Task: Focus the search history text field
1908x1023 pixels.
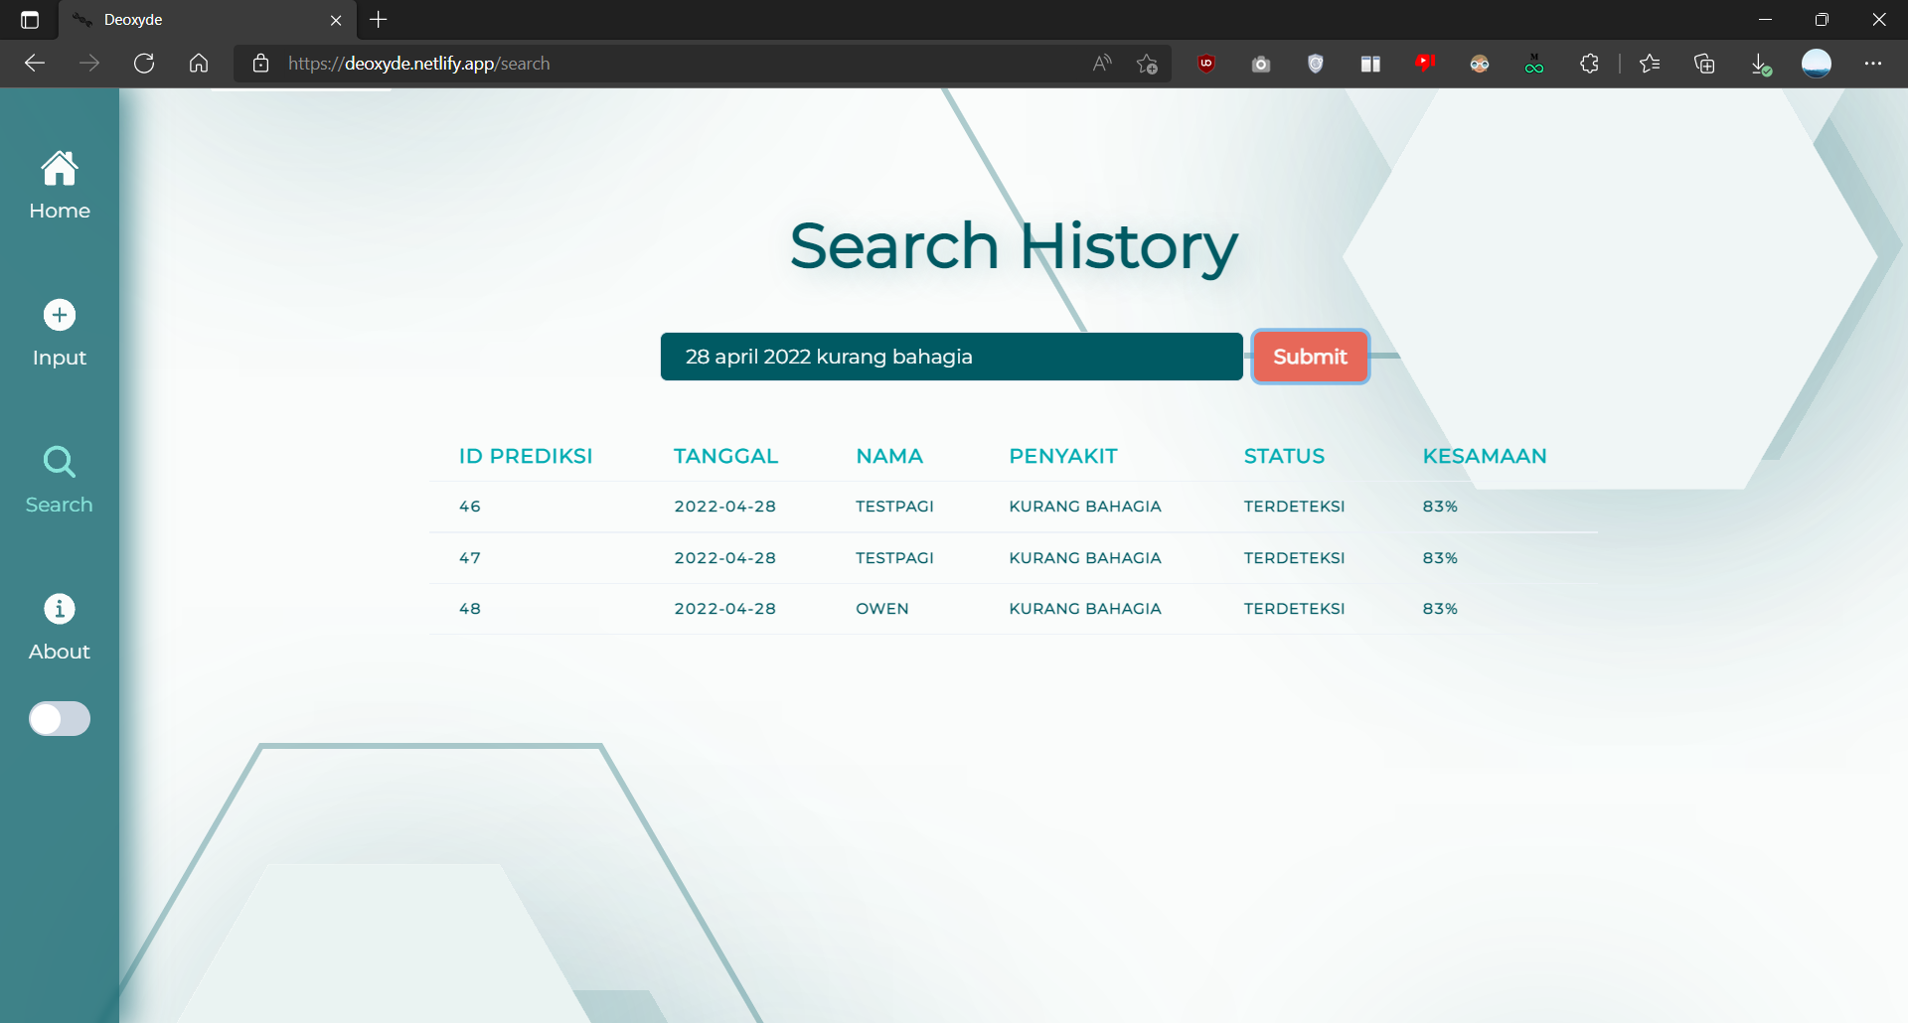Action: coord(951,357)
